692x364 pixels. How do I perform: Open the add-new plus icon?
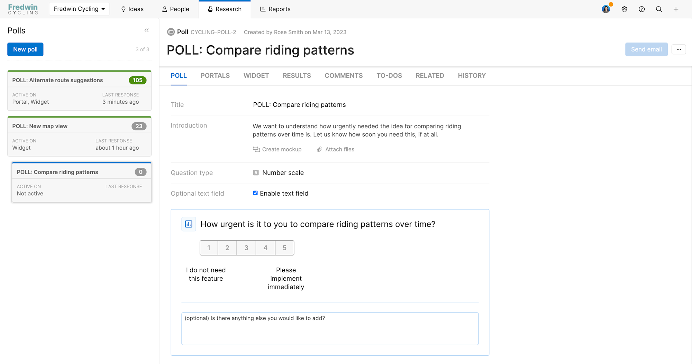[x=676, y=9]
